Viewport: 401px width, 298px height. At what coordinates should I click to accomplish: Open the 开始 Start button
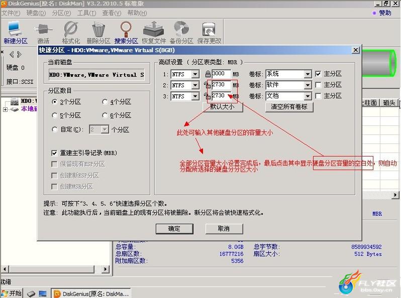pyautogui.click(x=12, y=293)
